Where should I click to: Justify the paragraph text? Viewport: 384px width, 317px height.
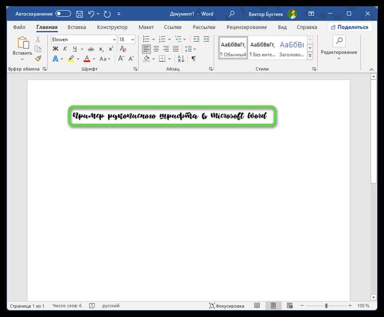tap(176, 49)
